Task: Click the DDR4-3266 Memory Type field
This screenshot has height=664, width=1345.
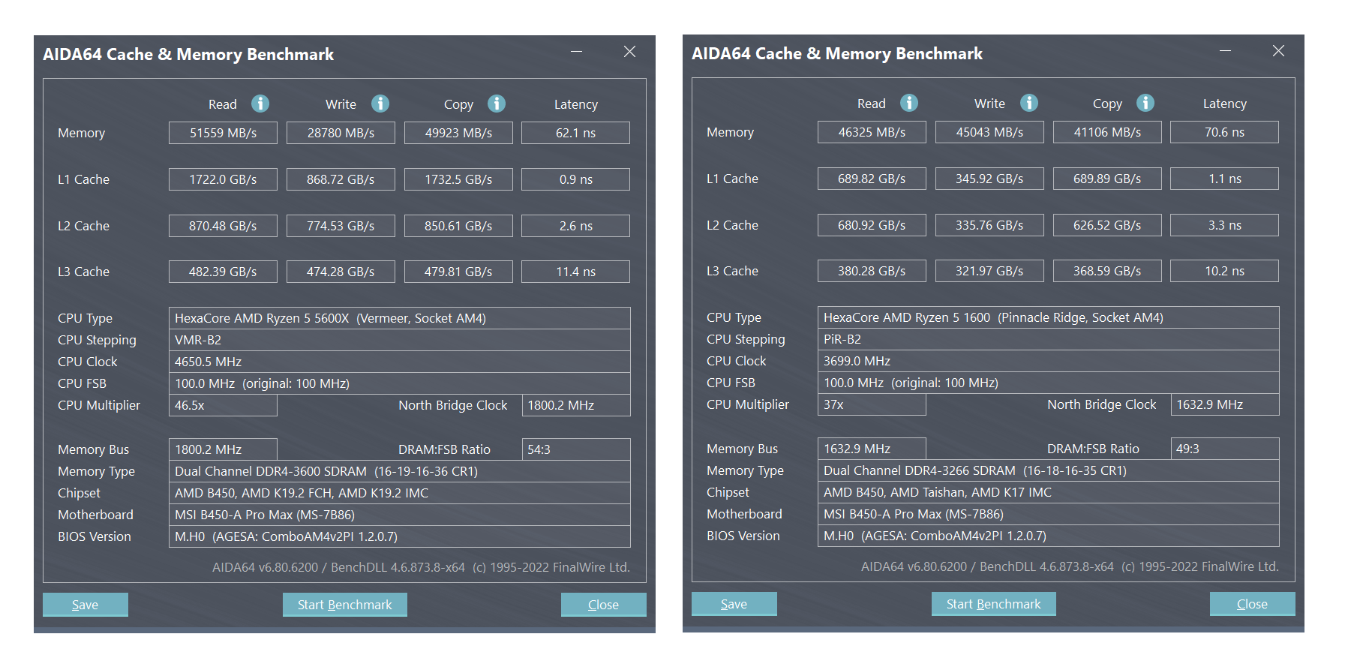Action: pyautogui.click(x=1048, y=470)
